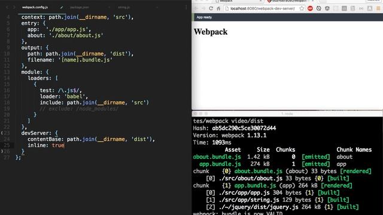Click the App ready status bar text

[205, 17]
